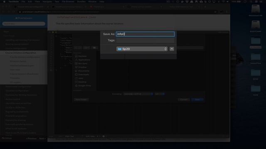The width and height of the screenshot is (266, 149).
Task: Click the Save button
Action: [x=197, y=99]
